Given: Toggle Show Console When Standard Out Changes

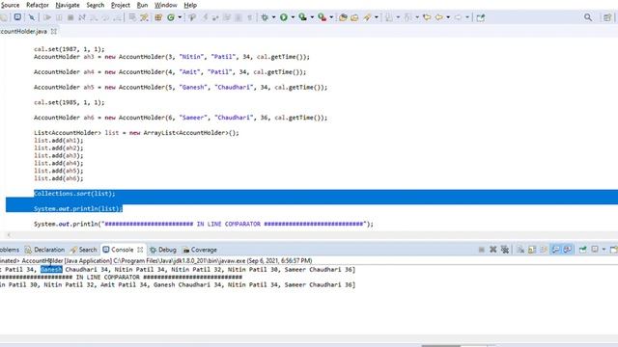Looking at the screenshot, I should point(555,250).
